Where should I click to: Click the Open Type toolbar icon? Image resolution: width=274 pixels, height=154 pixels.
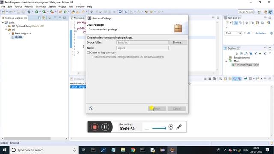(73, 12)
